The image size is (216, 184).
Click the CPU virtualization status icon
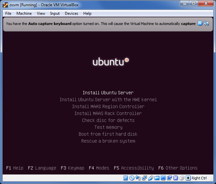point(175,178)
